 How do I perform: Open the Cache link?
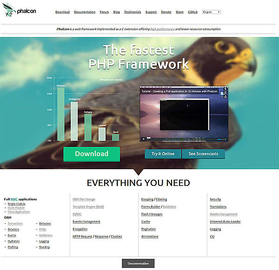146,222
